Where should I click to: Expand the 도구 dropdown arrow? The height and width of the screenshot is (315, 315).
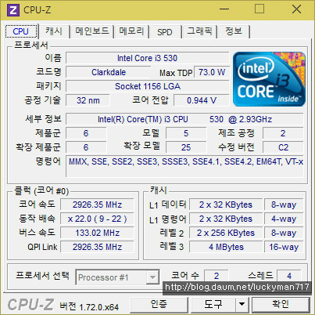[242, 304]
